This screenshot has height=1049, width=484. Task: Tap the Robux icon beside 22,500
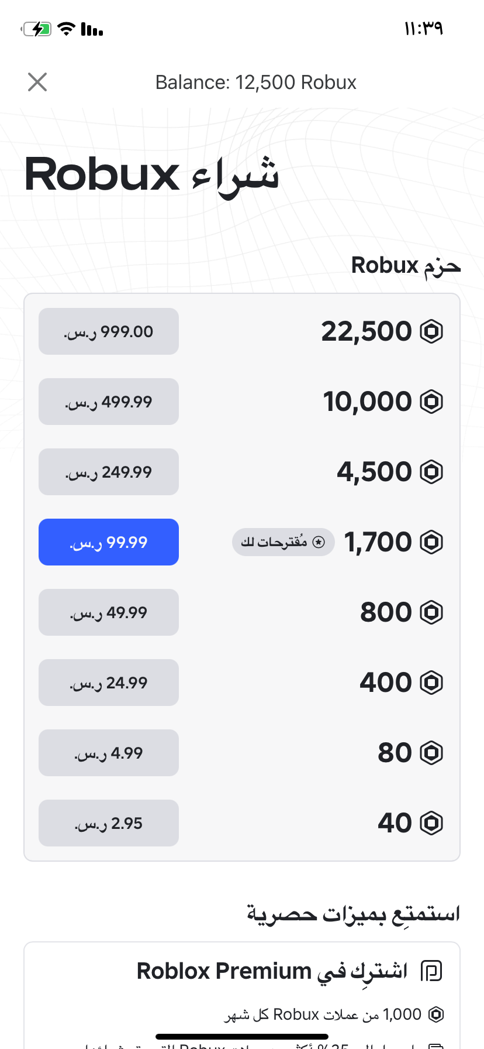pyautogui.click(x=431, y=331)
